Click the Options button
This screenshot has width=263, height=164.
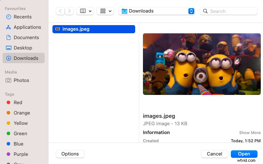[70, 154]
